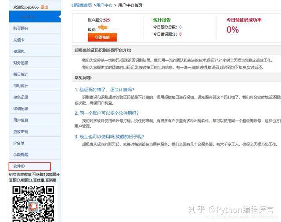Viewport: 281px width, 222px height.
Task: Click the 超级鹰首页 breadcrumb link
Action: coord(82,5)
